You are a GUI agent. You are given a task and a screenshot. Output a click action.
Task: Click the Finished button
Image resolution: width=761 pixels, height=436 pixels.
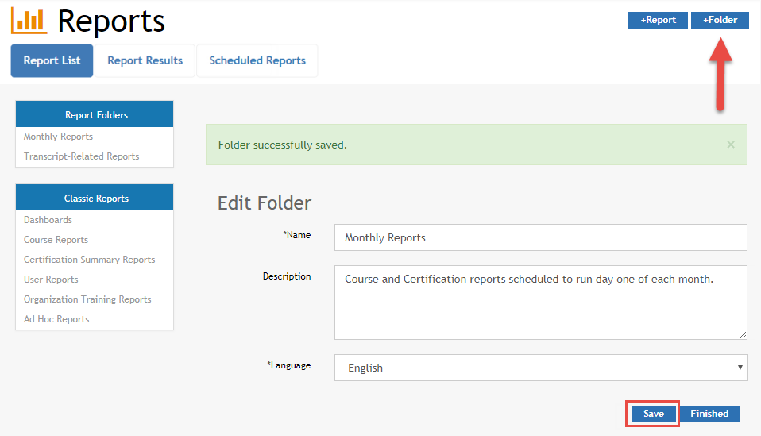pyautogui.click(x=709, y=414)
